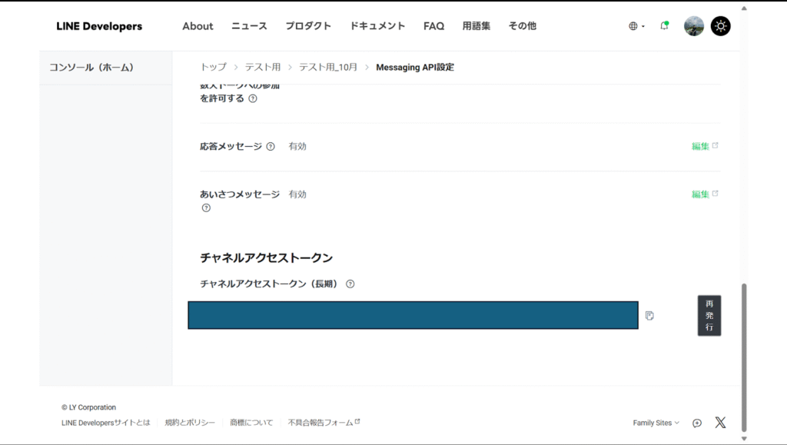Click help icon beside 応答メッセージ
Image resolution: width=787 pixels, height=445 pixels.
pyautogui.click(x=271, y=147)
